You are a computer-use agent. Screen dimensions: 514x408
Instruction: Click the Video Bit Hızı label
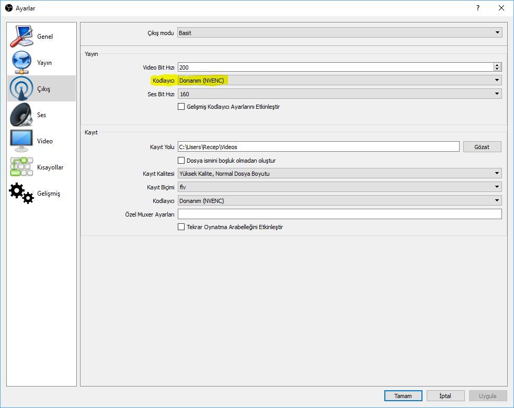tap(158, 67)
